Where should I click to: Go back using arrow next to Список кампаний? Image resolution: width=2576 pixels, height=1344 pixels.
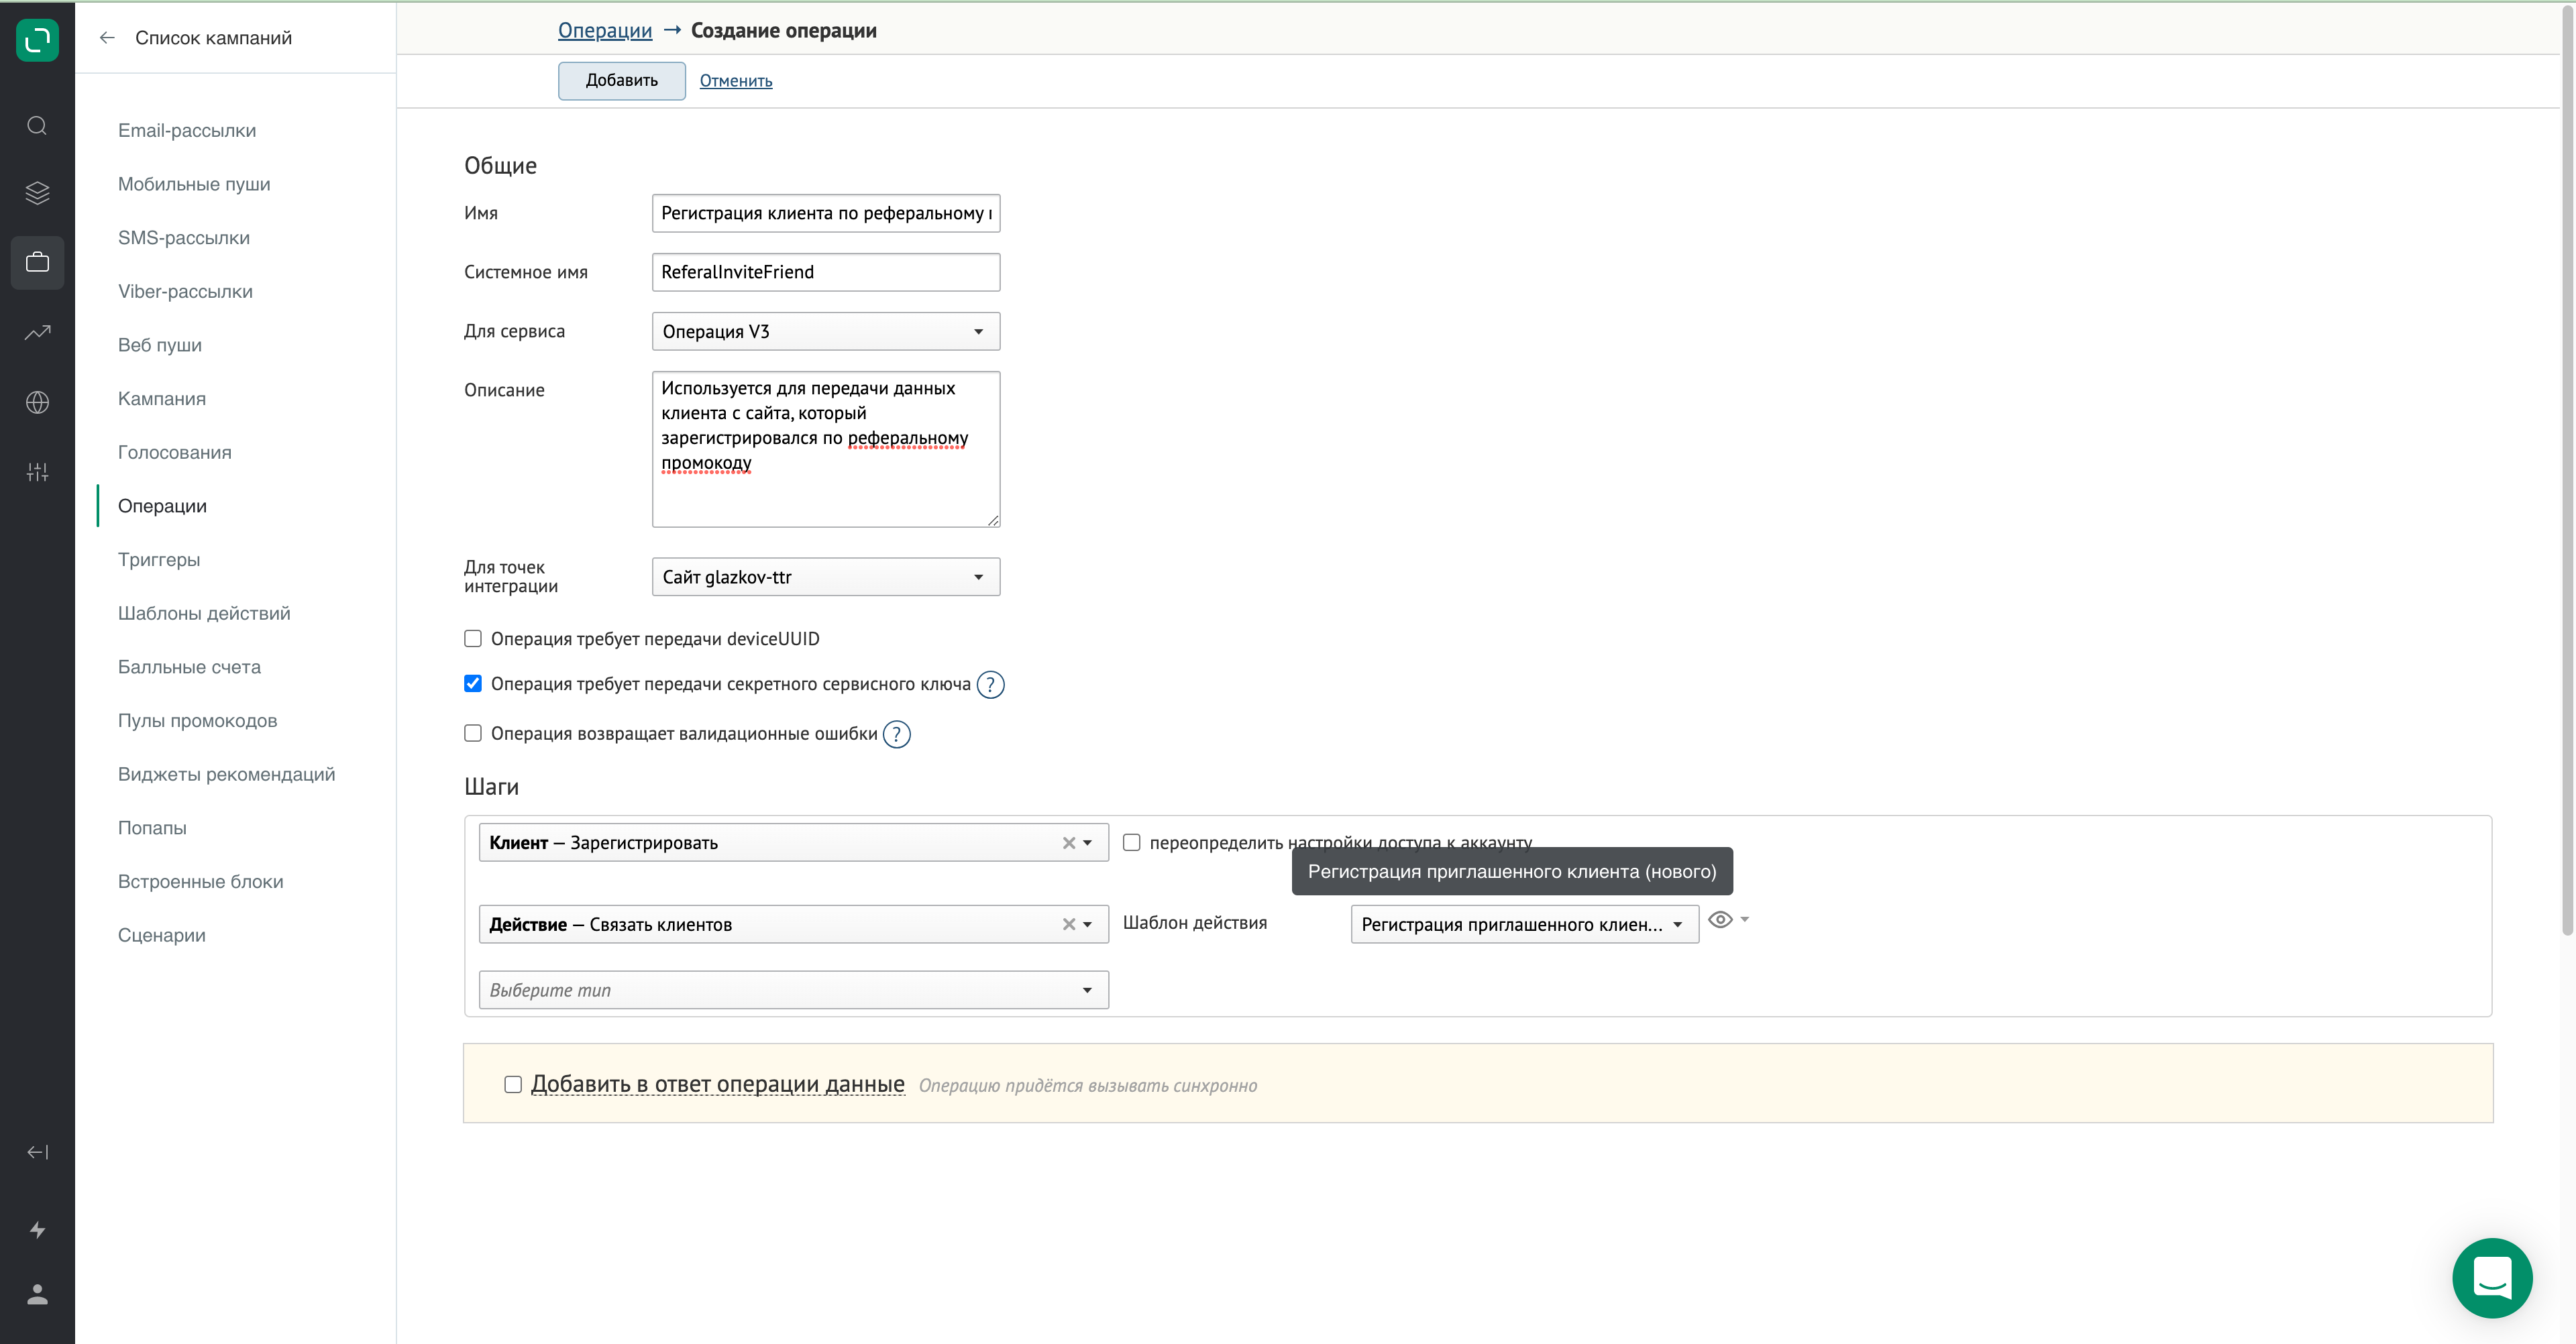(x=107, y=38)
